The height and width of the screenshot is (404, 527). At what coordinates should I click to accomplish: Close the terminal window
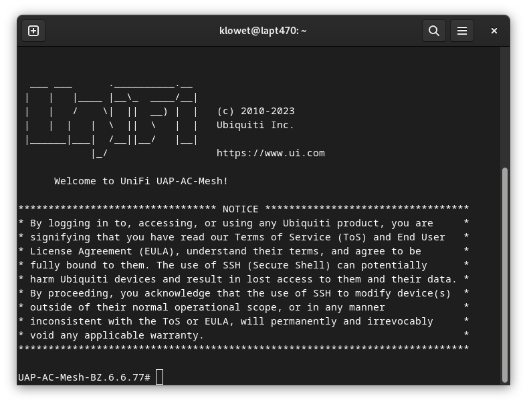[494, 31]
